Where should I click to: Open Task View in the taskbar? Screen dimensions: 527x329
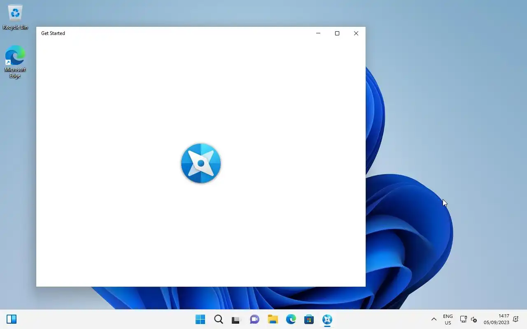pyautogui.click(x=236, y=319)
